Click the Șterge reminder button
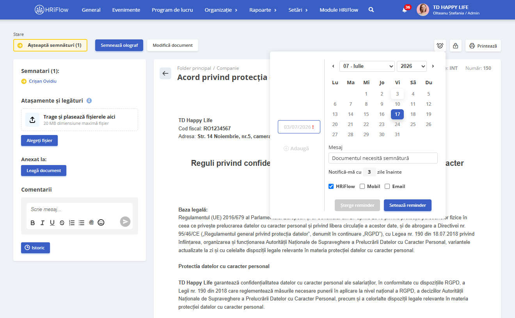 pyautogui.click(x=357, y=205)
